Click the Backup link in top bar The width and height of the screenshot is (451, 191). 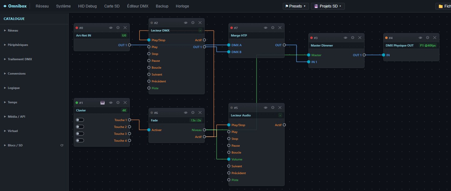click(162, 6)
